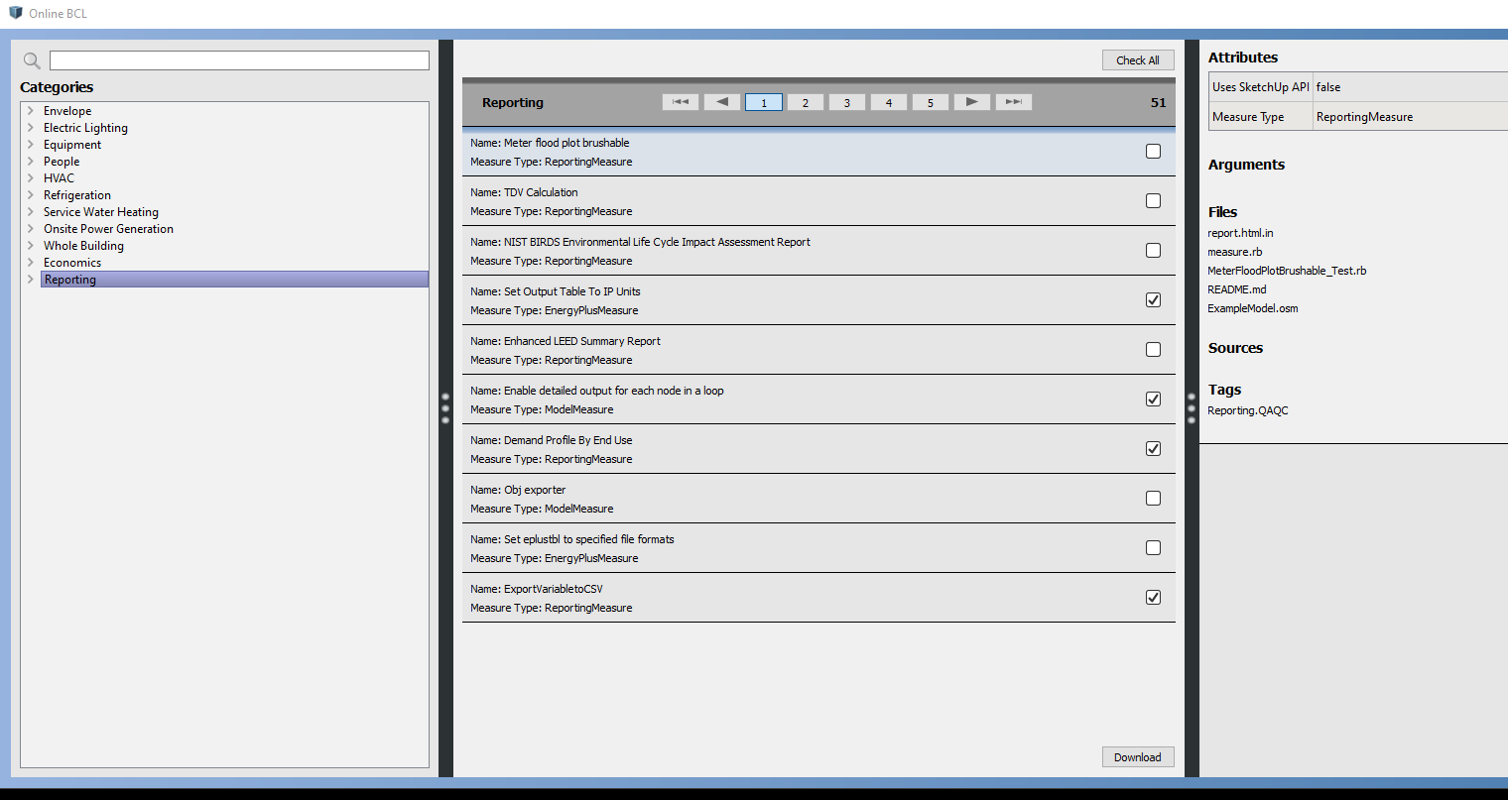Click left splitter handle dots

click(x=445, y=408)
